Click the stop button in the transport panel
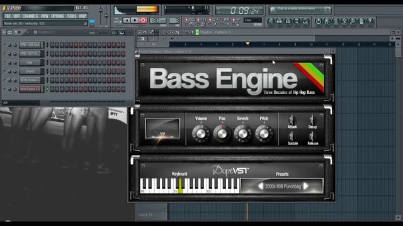This screenshot has width=403, height=226. (x=135, y=20)
